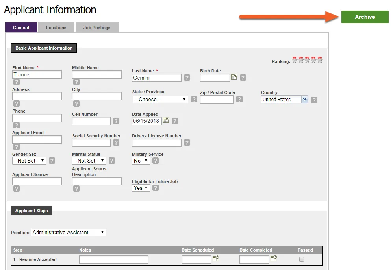The width and height of the screenshot is (391, 270).
Task: Click the help icon beside Last Name
Action: coord(187,78)
